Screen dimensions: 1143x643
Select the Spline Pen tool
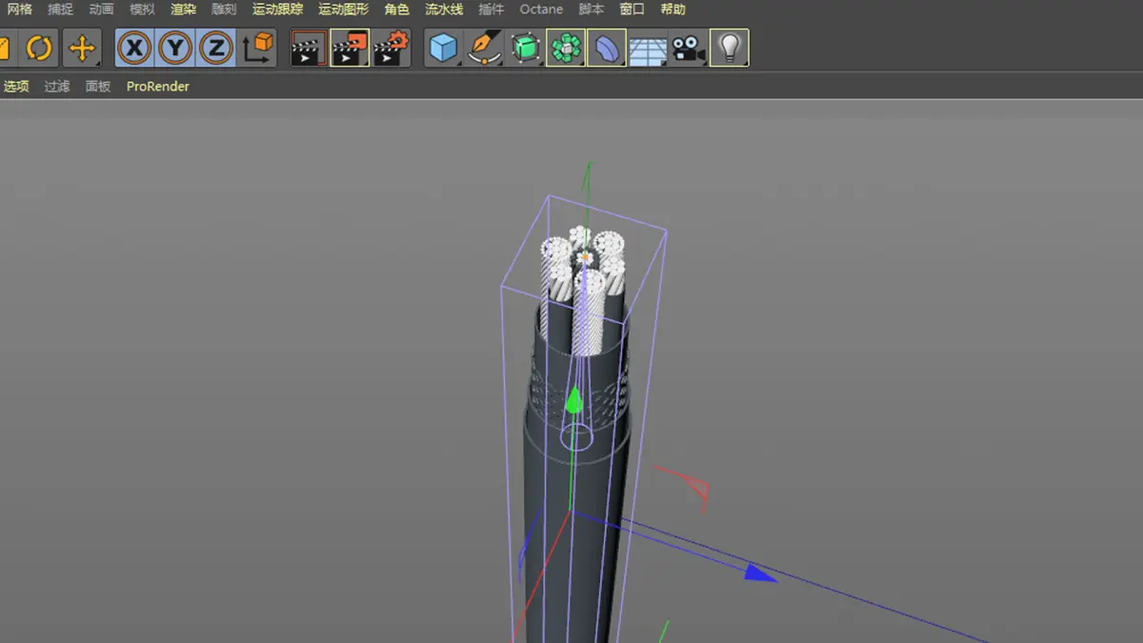[x=484, y=48]
